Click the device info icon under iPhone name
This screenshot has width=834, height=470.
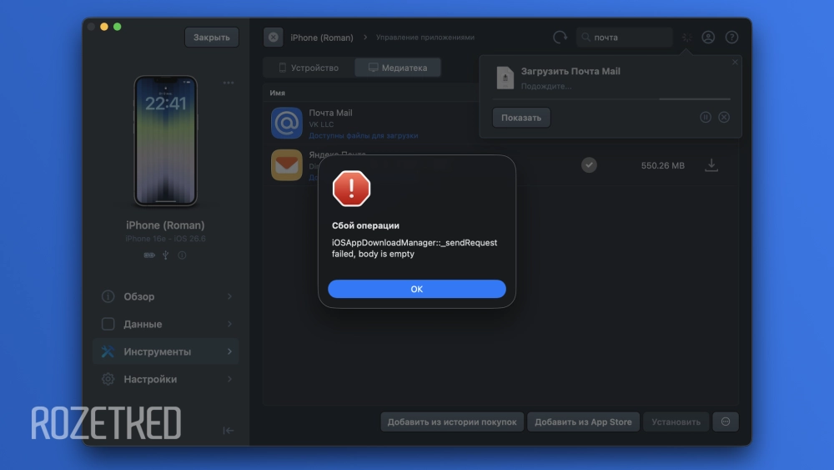(182, 255)
